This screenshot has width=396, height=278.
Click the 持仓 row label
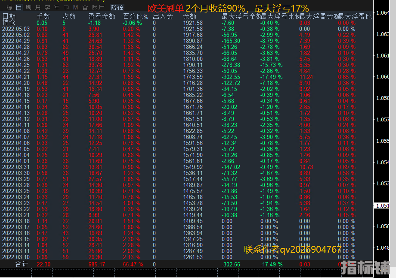[9, 23]
